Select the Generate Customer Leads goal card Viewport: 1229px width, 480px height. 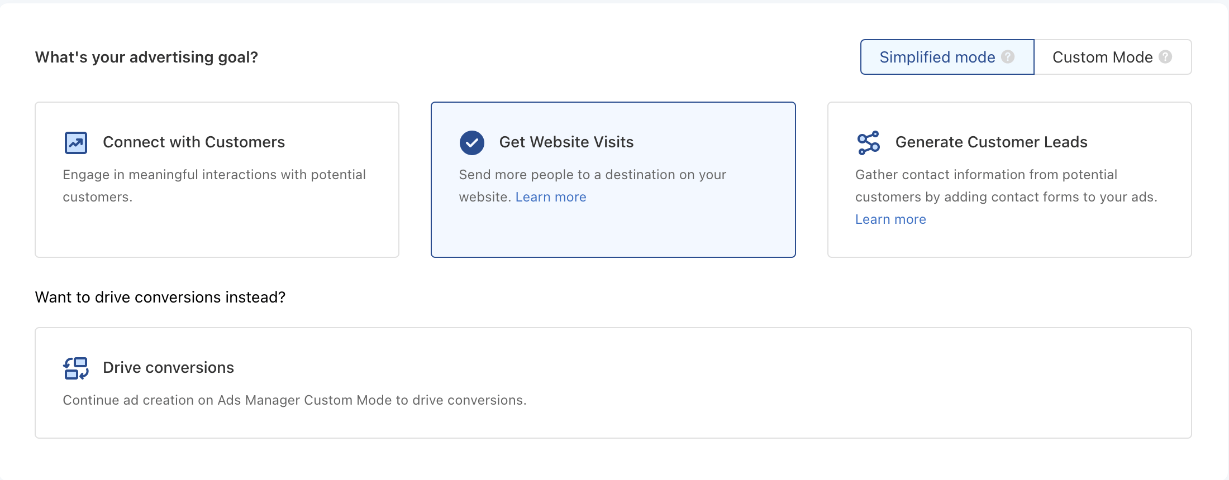[1009, 180]
